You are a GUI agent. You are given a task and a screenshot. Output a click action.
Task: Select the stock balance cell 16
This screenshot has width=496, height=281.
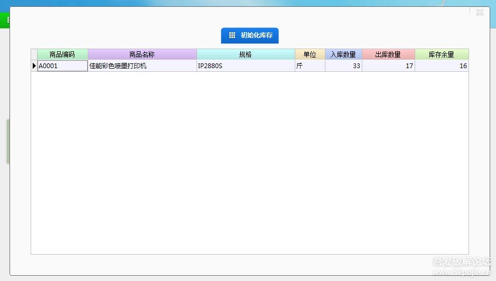(x=442, y=66)
